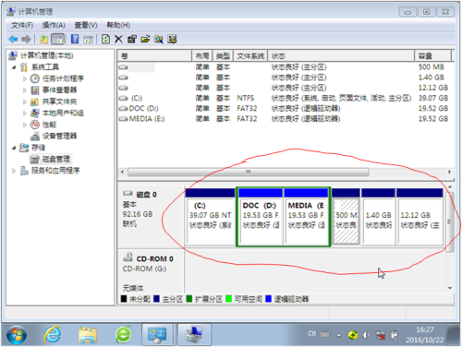This screenshot has width=462, height=347.
Task: Select the 1.40 GB partition block
Action: pyautogui.click(x=378, y=217)
